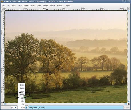Screen dimensions: 131x110
Task: Click the horizontal scrollbar right arrow
Action: (x=126, y=104)
